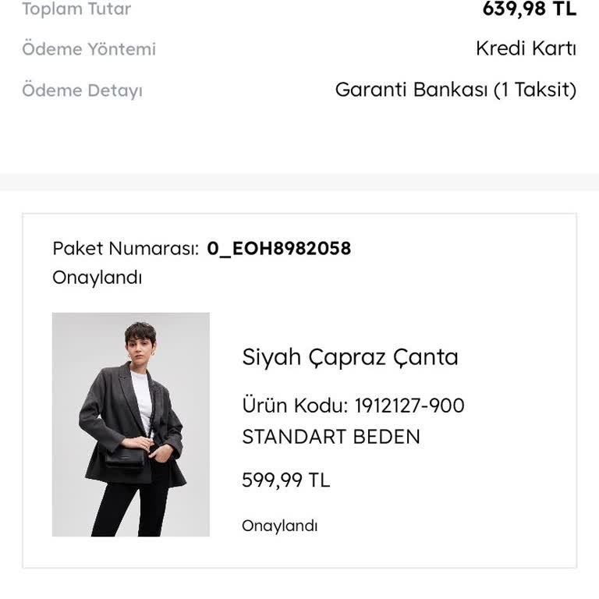Click the Ödeme Detayı label
Image resolution: width=599 pixels, height=599 pixels.
[82, 91]
